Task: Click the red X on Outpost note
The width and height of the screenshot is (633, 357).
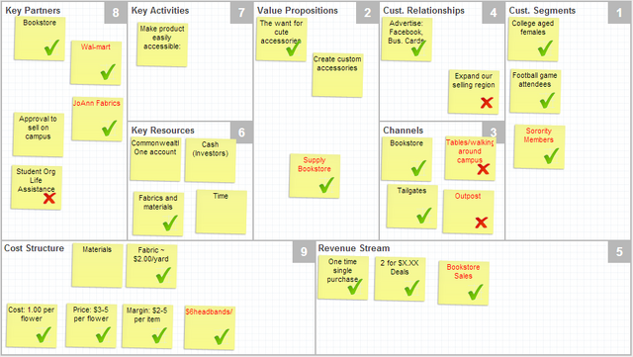Action: [x=482, y=223]
